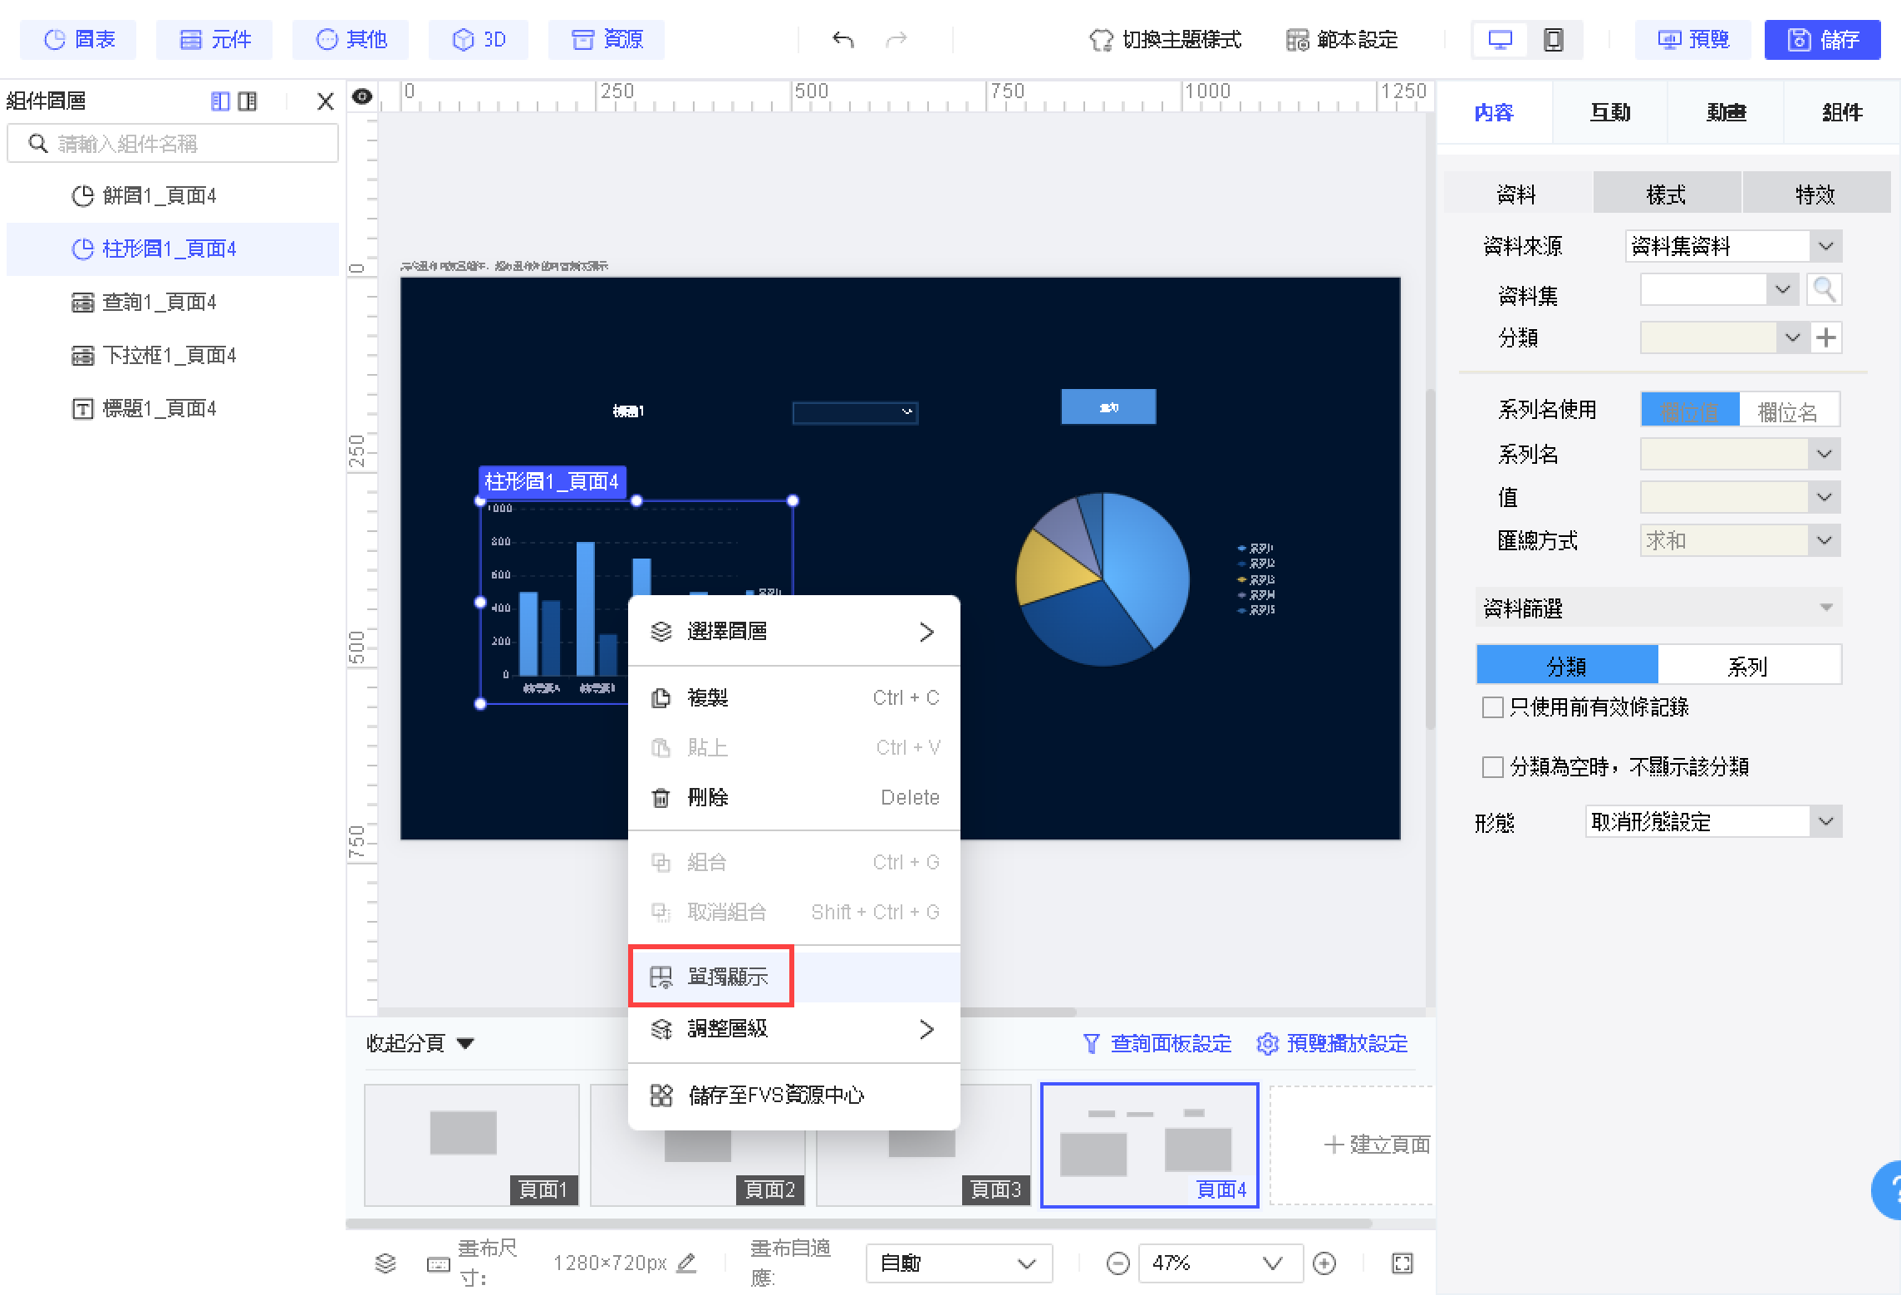Click the dataset search magnifier icon
This screenshot has height=1295, width=1901.
(x=1824, y=290)
